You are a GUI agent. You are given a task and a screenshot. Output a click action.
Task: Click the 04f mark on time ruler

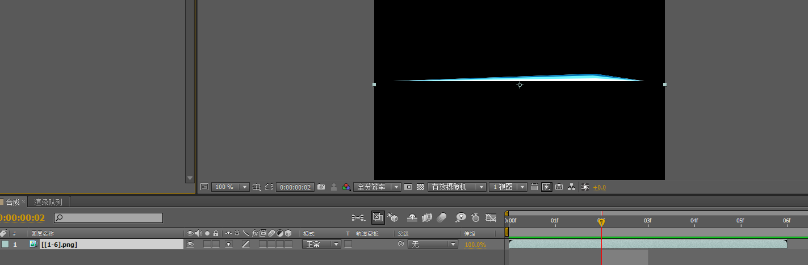[x=694, y=220]
